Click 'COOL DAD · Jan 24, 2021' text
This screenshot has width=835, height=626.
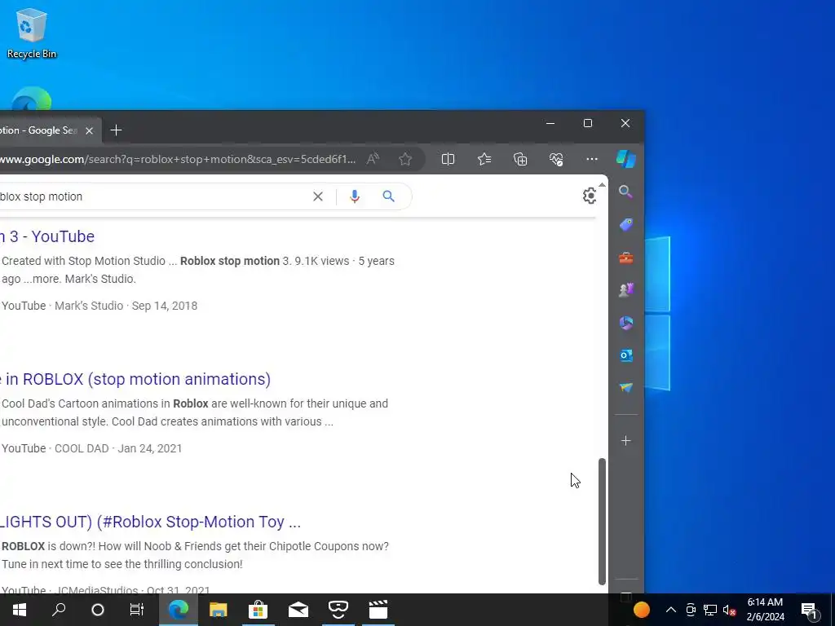click(x=118, y=448)
